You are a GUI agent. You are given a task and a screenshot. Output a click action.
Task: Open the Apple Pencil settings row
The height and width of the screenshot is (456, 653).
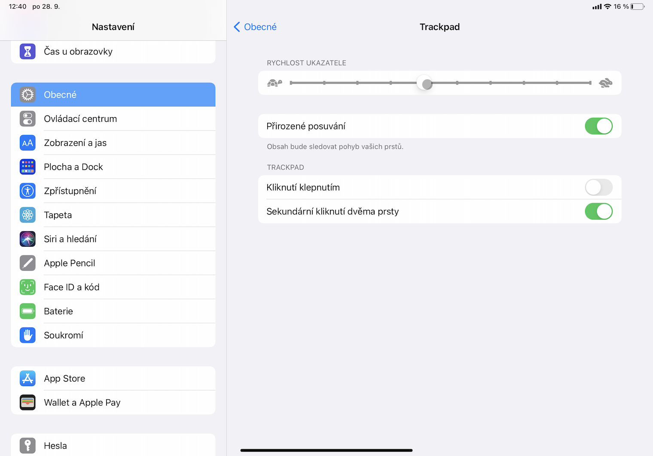(x=113, y=263)
